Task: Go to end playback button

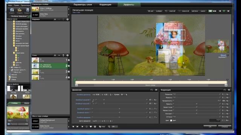Action: point(78,127)
